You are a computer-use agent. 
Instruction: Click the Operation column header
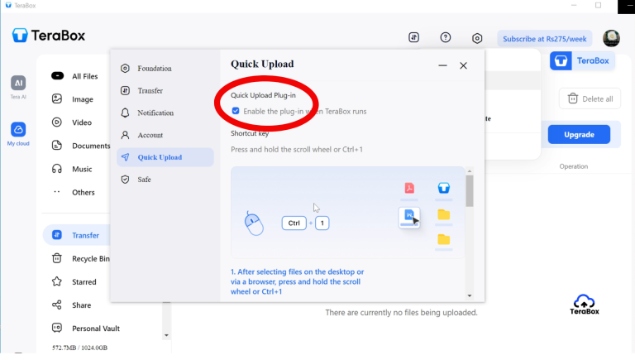click(x=574, y=166)
